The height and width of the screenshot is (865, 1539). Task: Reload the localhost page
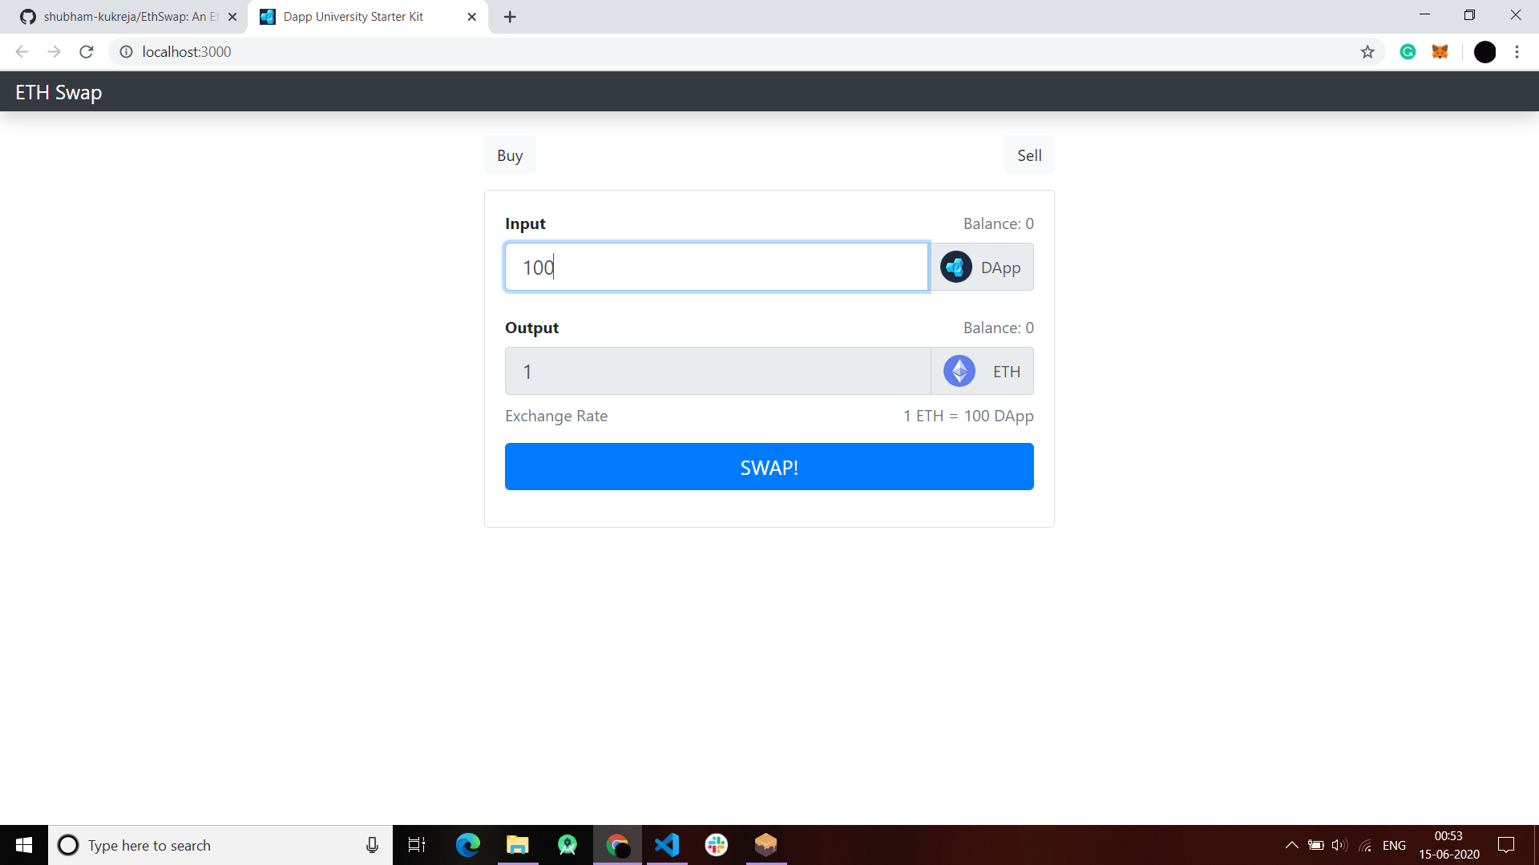click(x=87, y=52)
